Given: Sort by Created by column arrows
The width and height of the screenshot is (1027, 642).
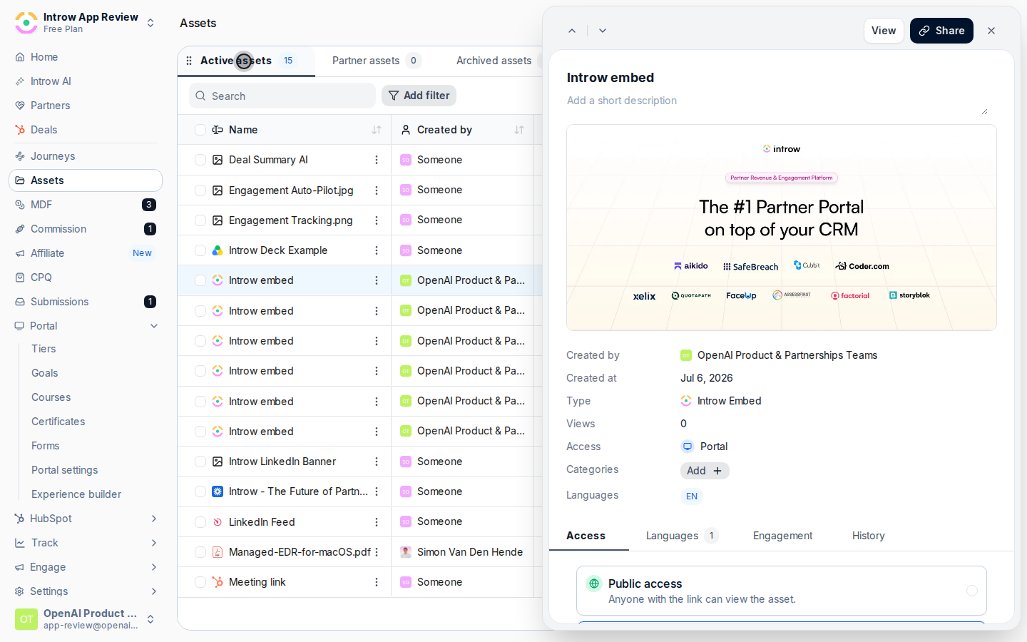Looking at the screenshot, I should click(x=519, y=130).
